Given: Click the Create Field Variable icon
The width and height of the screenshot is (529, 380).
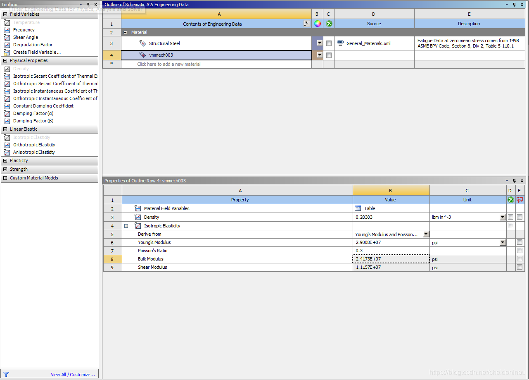Looking at the screenshot, I should 7,52.
